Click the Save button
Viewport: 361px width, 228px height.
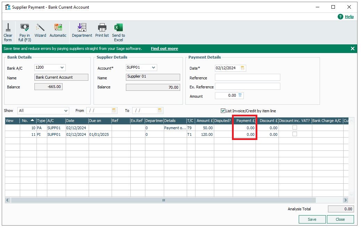tap(312, 219)
